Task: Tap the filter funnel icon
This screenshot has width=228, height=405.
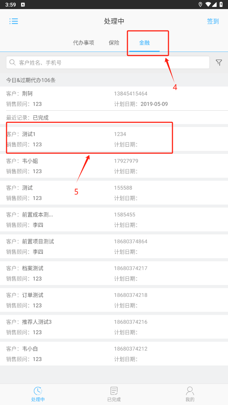Action: 219,62
